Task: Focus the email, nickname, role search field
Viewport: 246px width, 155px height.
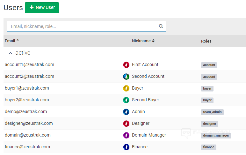Action: pyautogui.click(x=83, y=26)
